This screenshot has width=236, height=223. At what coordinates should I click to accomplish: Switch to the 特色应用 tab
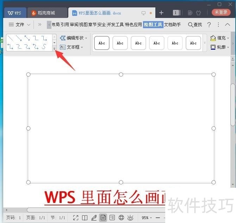pyautogui.click(x=133, y=25)
